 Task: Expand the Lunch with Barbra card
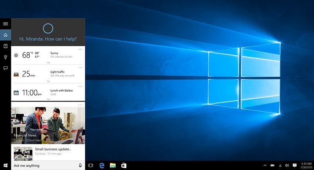pos(48,99)
